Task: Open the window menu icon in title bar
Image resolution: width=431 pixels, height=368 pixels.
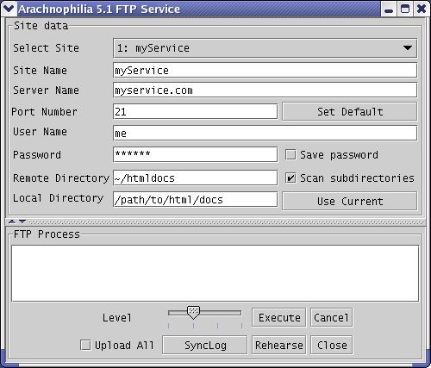Action: click(9, 9)
